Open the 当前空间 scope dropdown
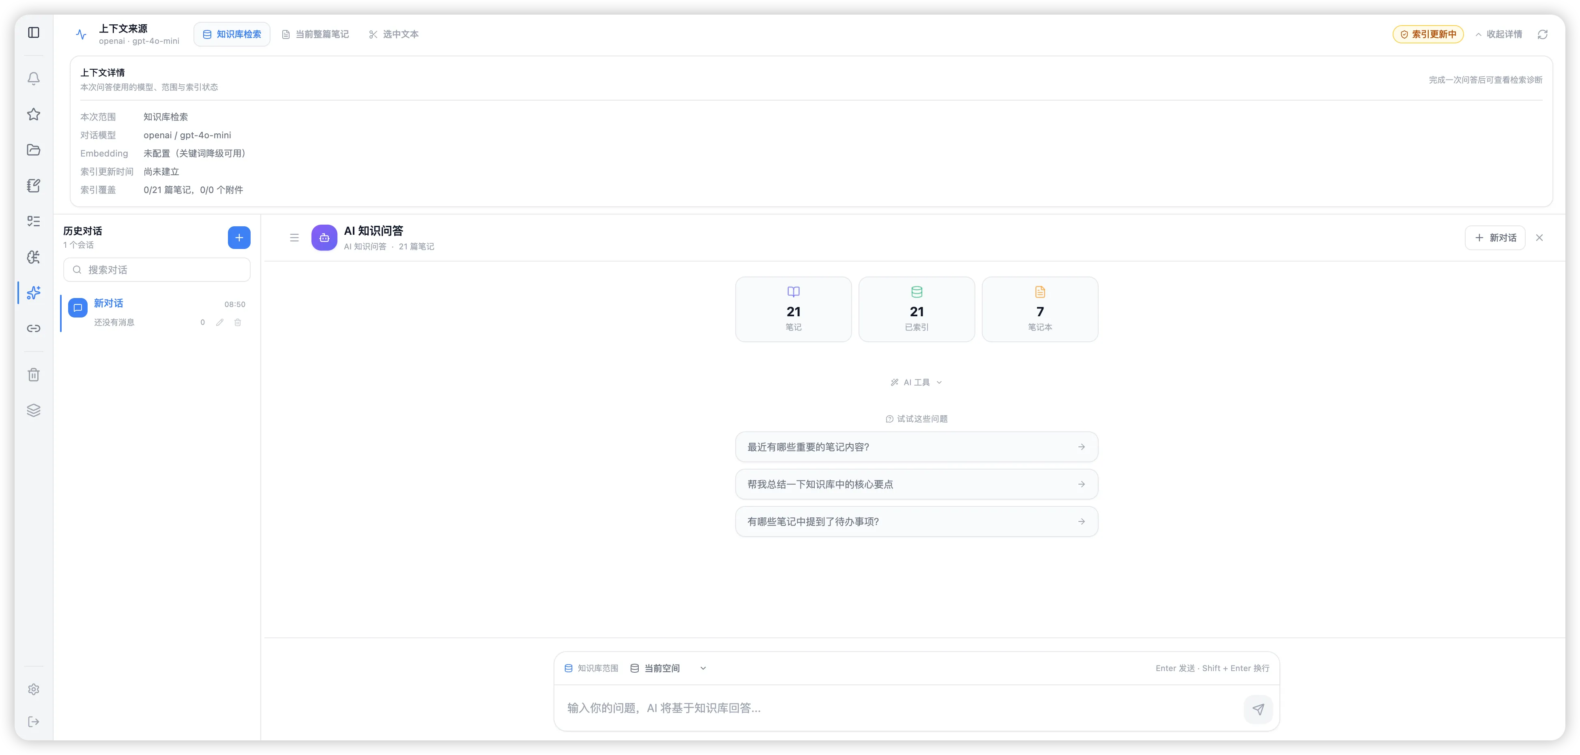 click(x=669, y=669)
